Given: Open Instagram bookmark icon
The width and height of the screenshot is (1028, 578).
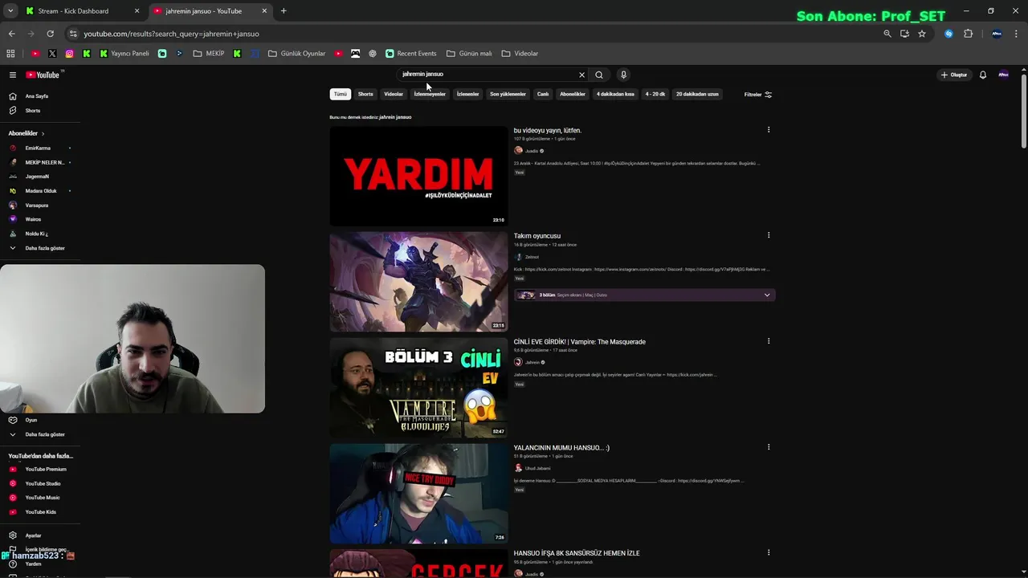Looking at the screenshot, I should click(69, 54).
